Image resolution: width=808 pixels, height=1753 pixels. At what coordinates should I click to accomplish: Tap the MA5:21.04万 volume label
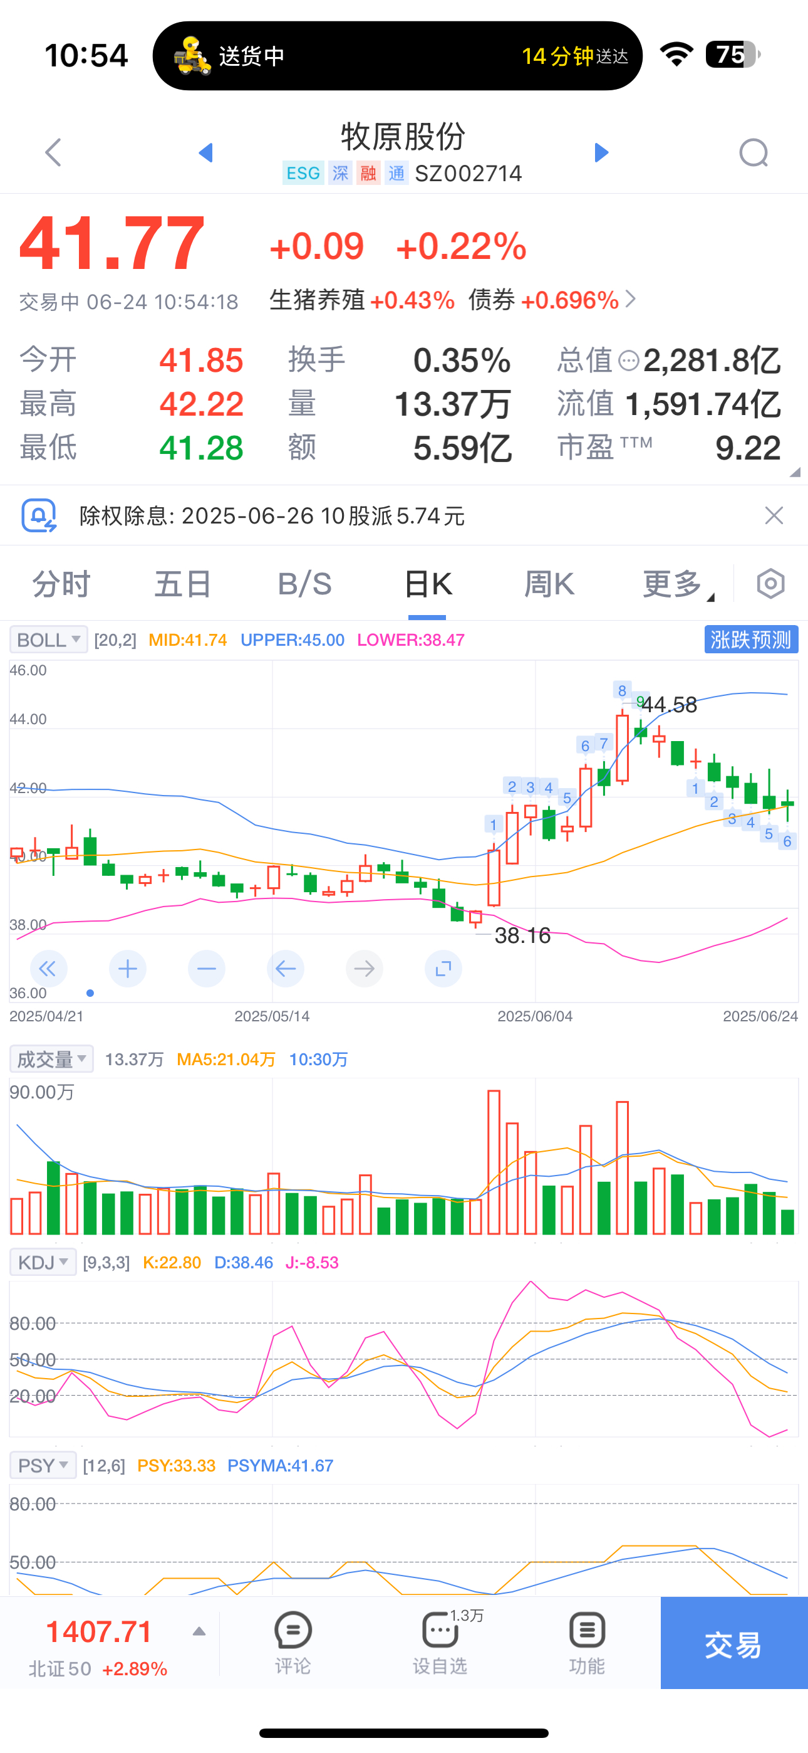click(x=226, y=1059)
